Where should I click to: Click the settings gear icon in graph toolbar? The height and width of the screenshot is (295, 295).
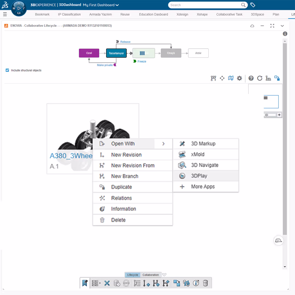pos(239,78)
